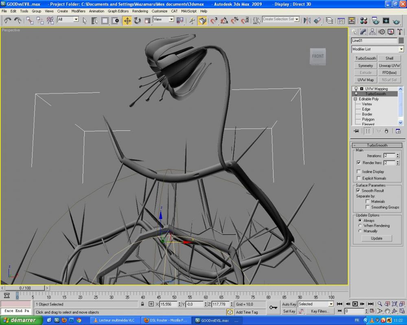Select the Select and Rotate tool
The height and width of the screenshot is (325, 407).
coord(138,20)
